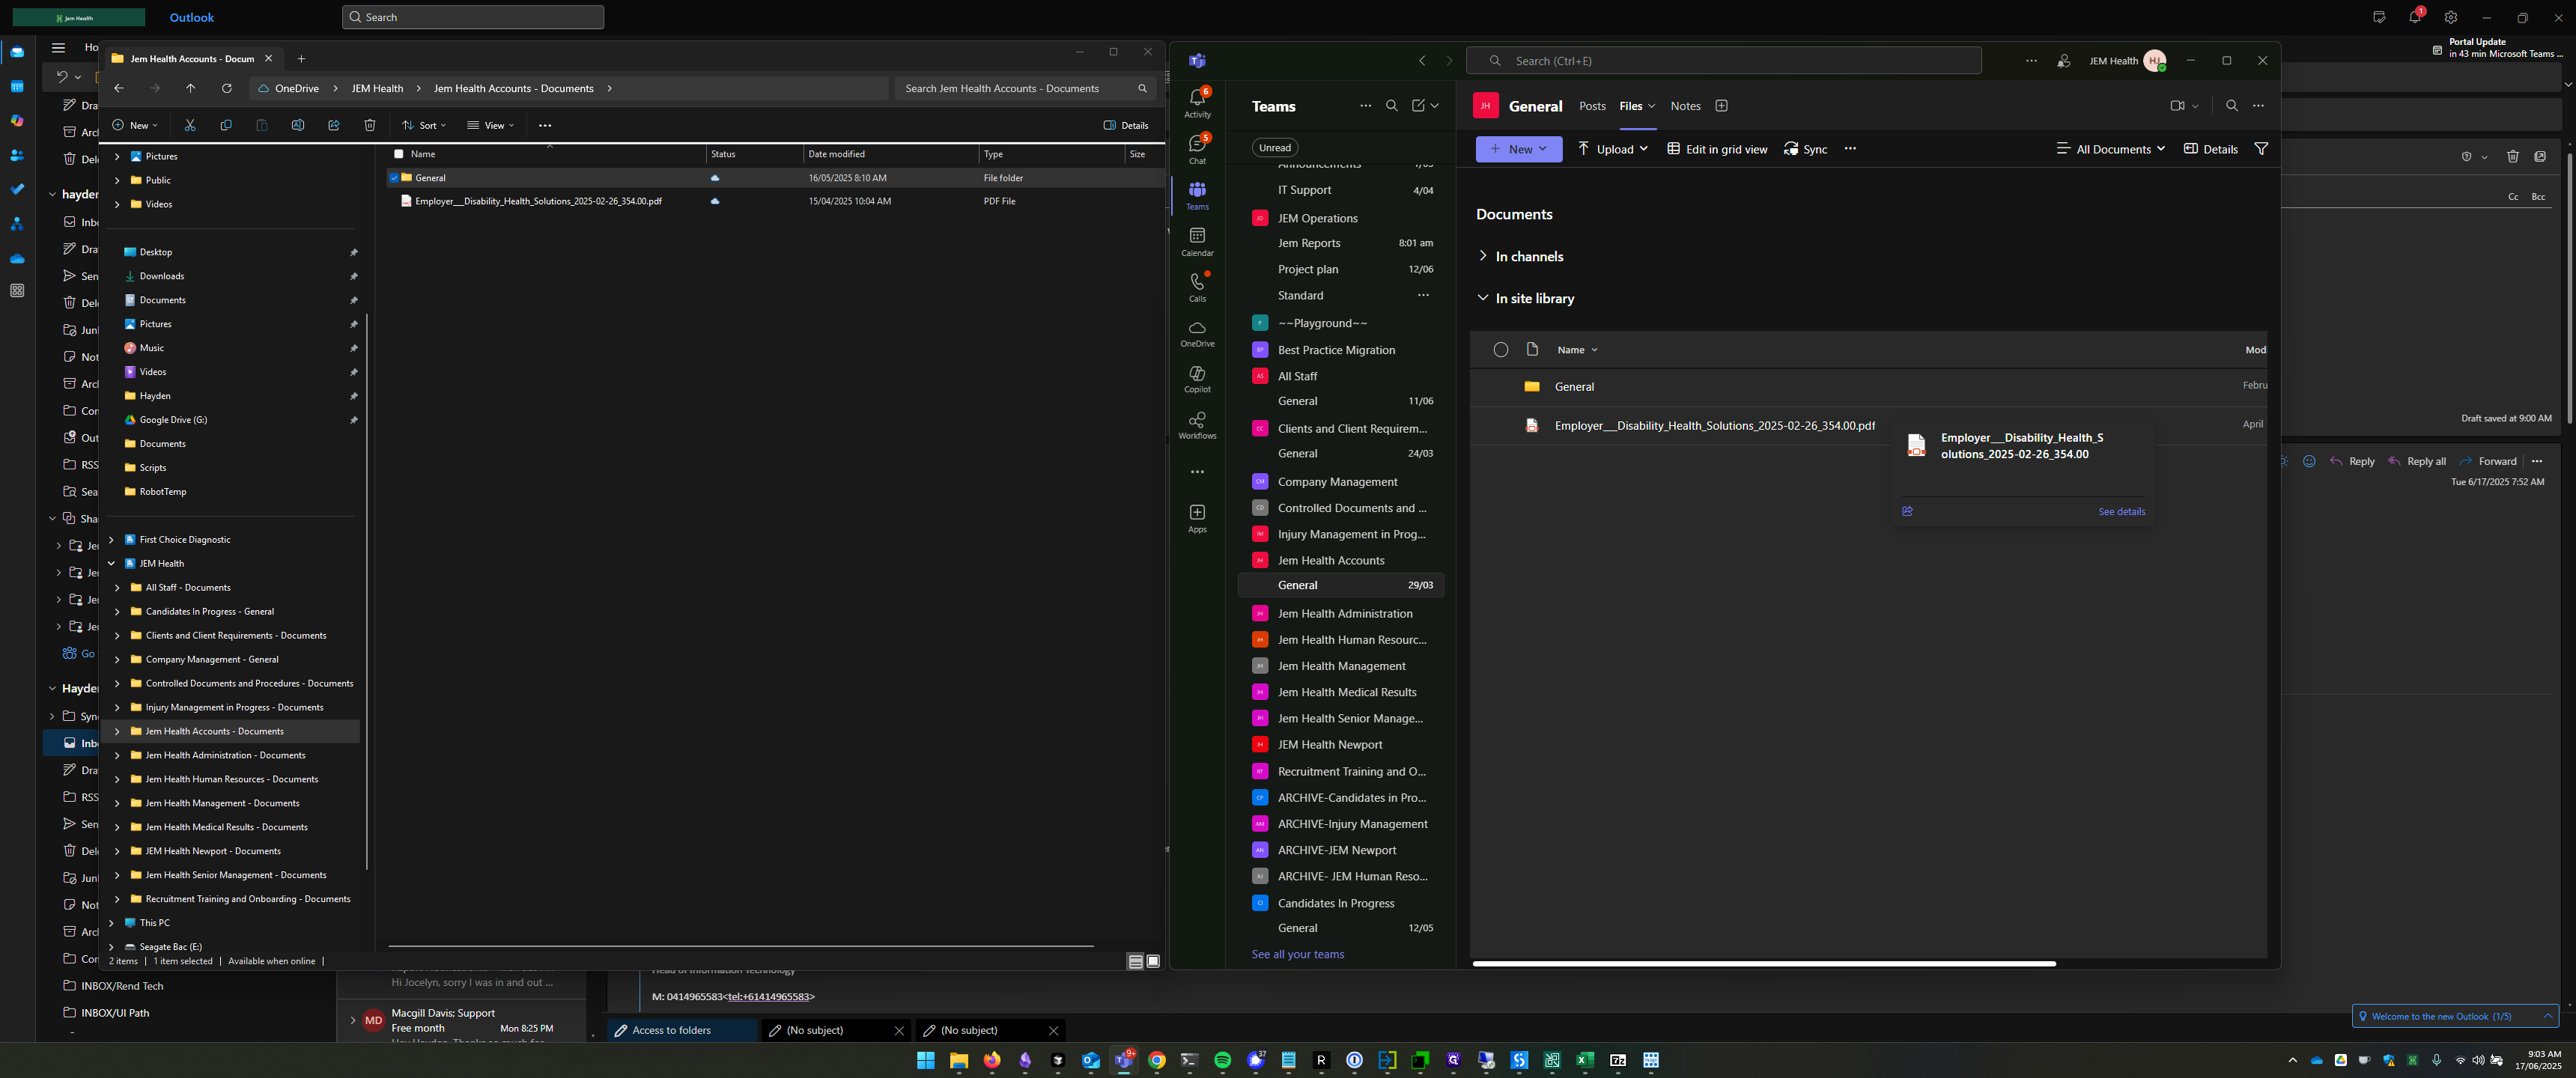Open OneDrive in Teams sidebar
Image resolution: width=2576 pixels, height=1078 pixels.
click(1197, 333)
